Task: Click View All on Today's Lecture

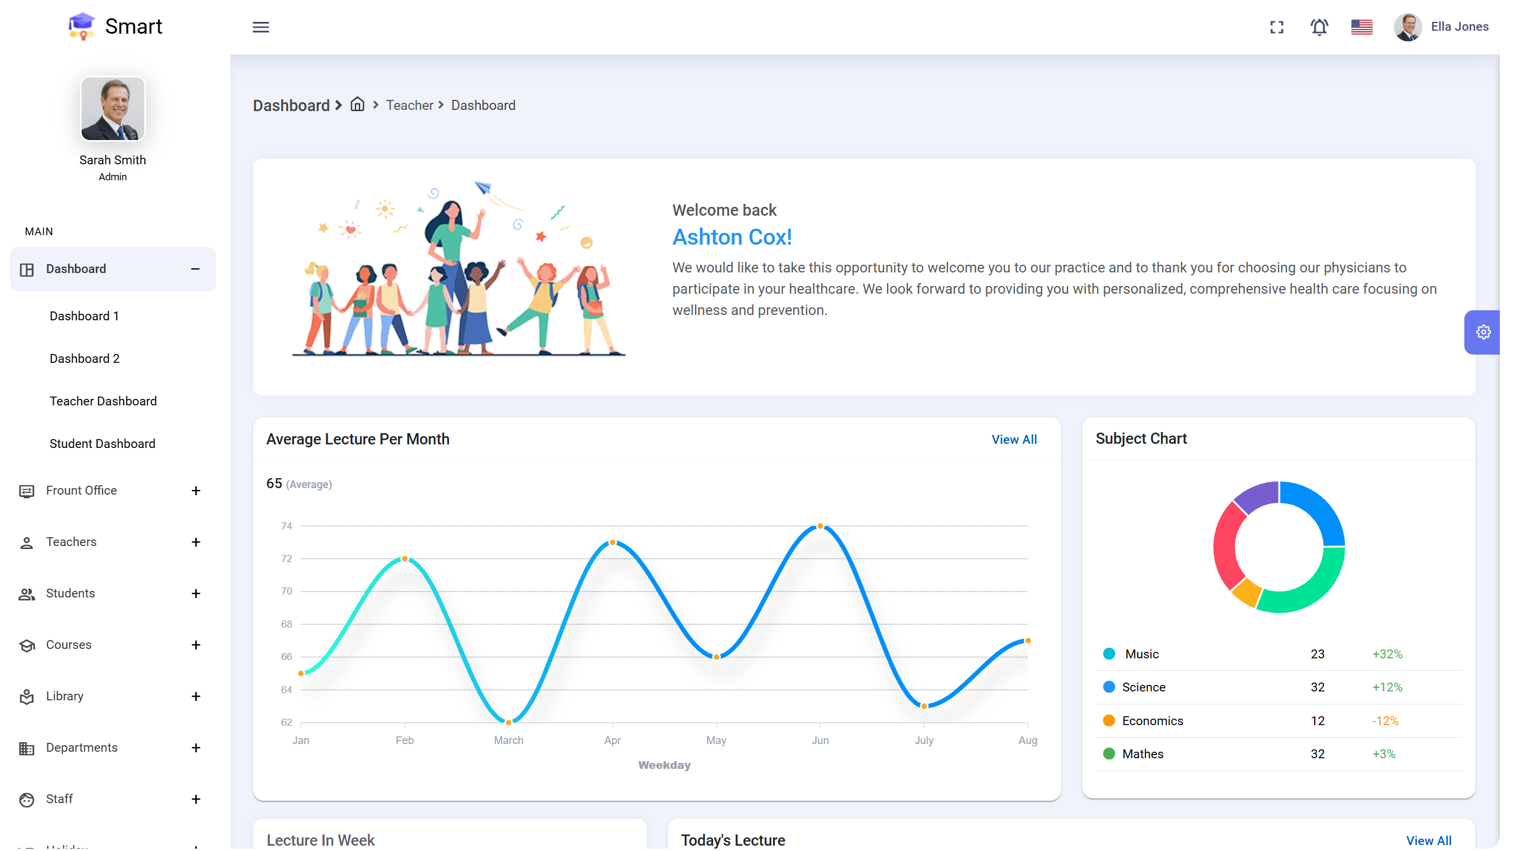Action: point(1428,840)
